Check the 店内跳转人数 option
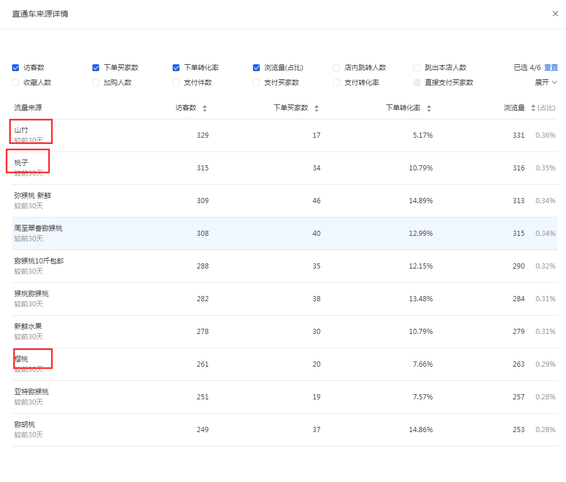566x482 pixels. point(337,68)
